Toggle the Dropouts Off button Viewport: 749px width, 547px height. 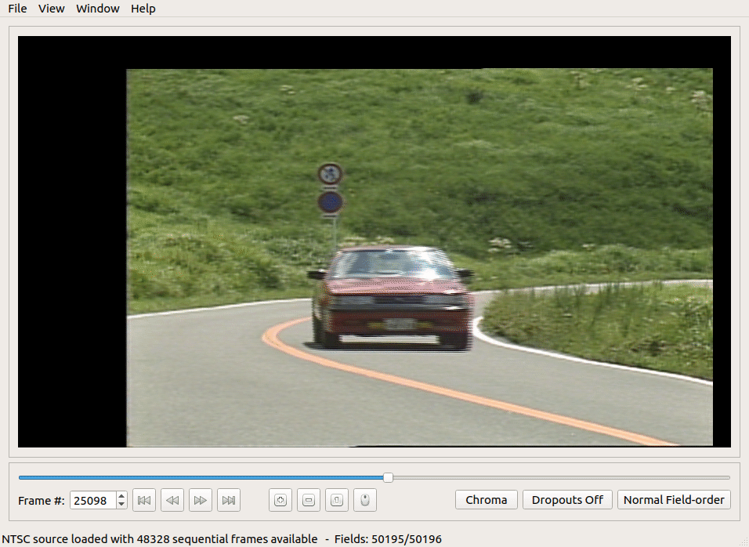(x=567, y=500)
